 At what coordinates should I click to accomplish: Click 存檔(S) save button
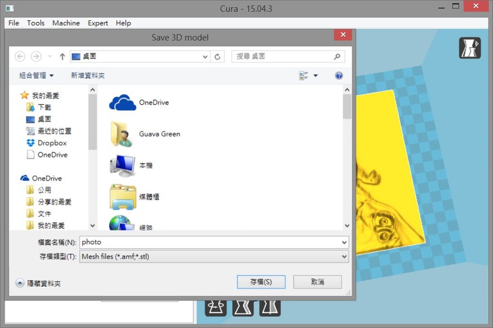click(261, 282)
